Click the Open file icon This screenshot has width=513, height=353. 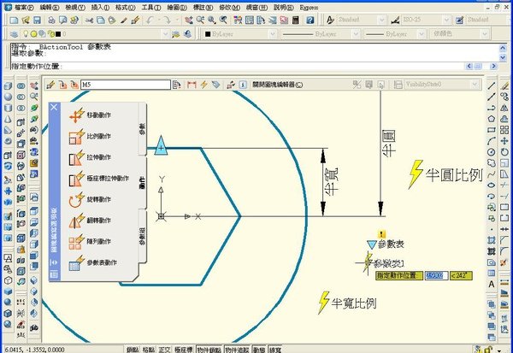(26, 21)
